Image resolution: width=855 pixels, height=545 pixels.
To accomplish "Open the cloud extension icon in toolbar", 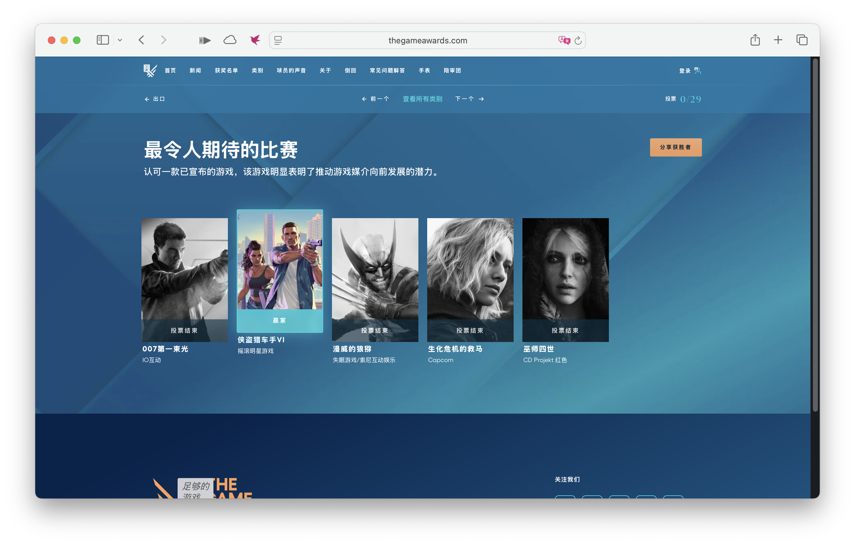I will coord(230,40).
